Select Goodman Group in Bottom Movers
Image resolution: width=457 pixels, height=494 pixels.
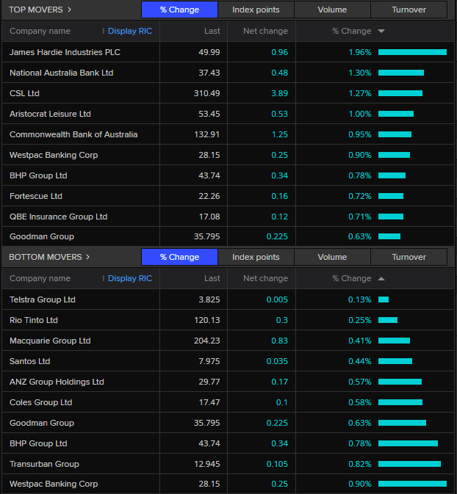42,423
